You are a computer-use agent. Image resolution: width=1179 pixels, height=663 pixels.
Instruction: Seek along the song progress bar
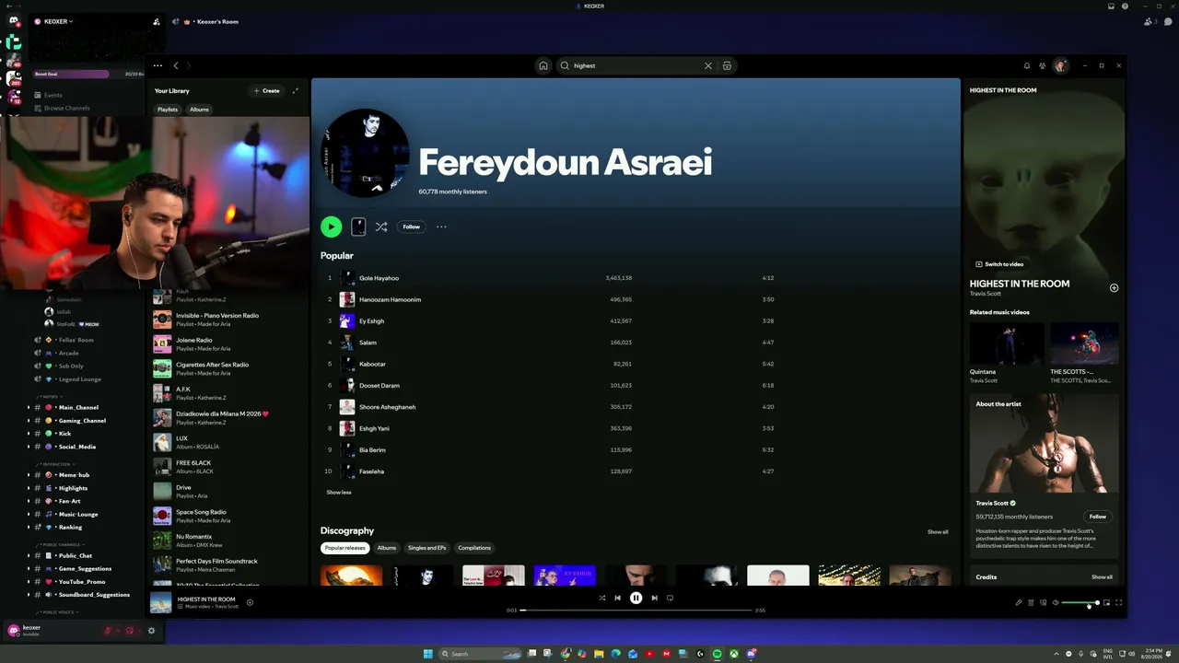point(636,610)
